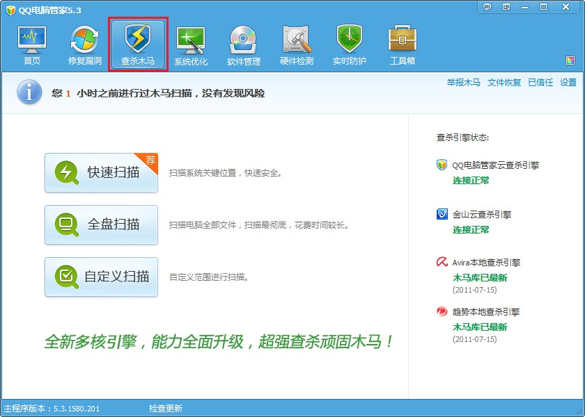Open the 工具箱 toolbox icon
The width and height of the screenshot is (585, 417).
click(403, 45)
